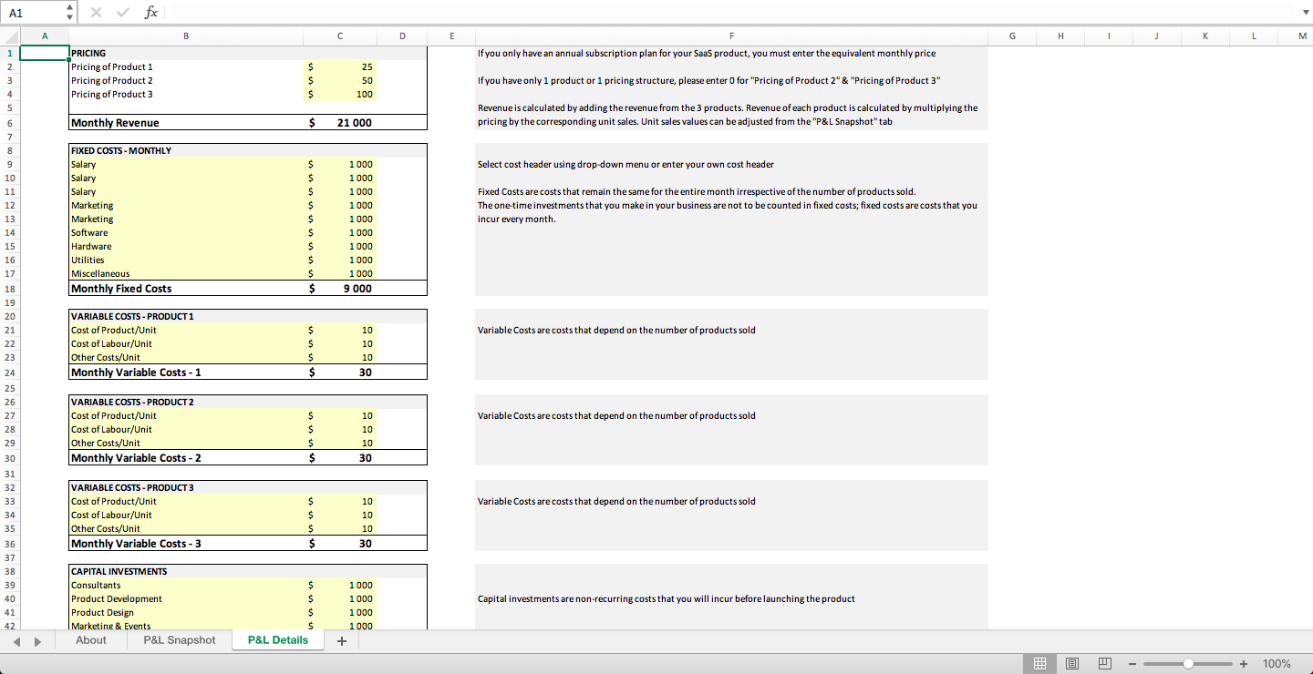Click the confirm checkmark in formula bar
The height and width of the screenshot is (674, 1313).
124,12
